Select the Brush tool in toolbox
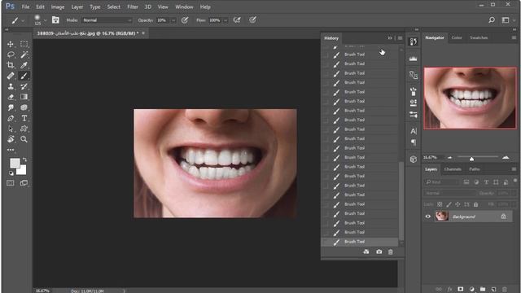521x293 pixels. (x=24, y=76)
